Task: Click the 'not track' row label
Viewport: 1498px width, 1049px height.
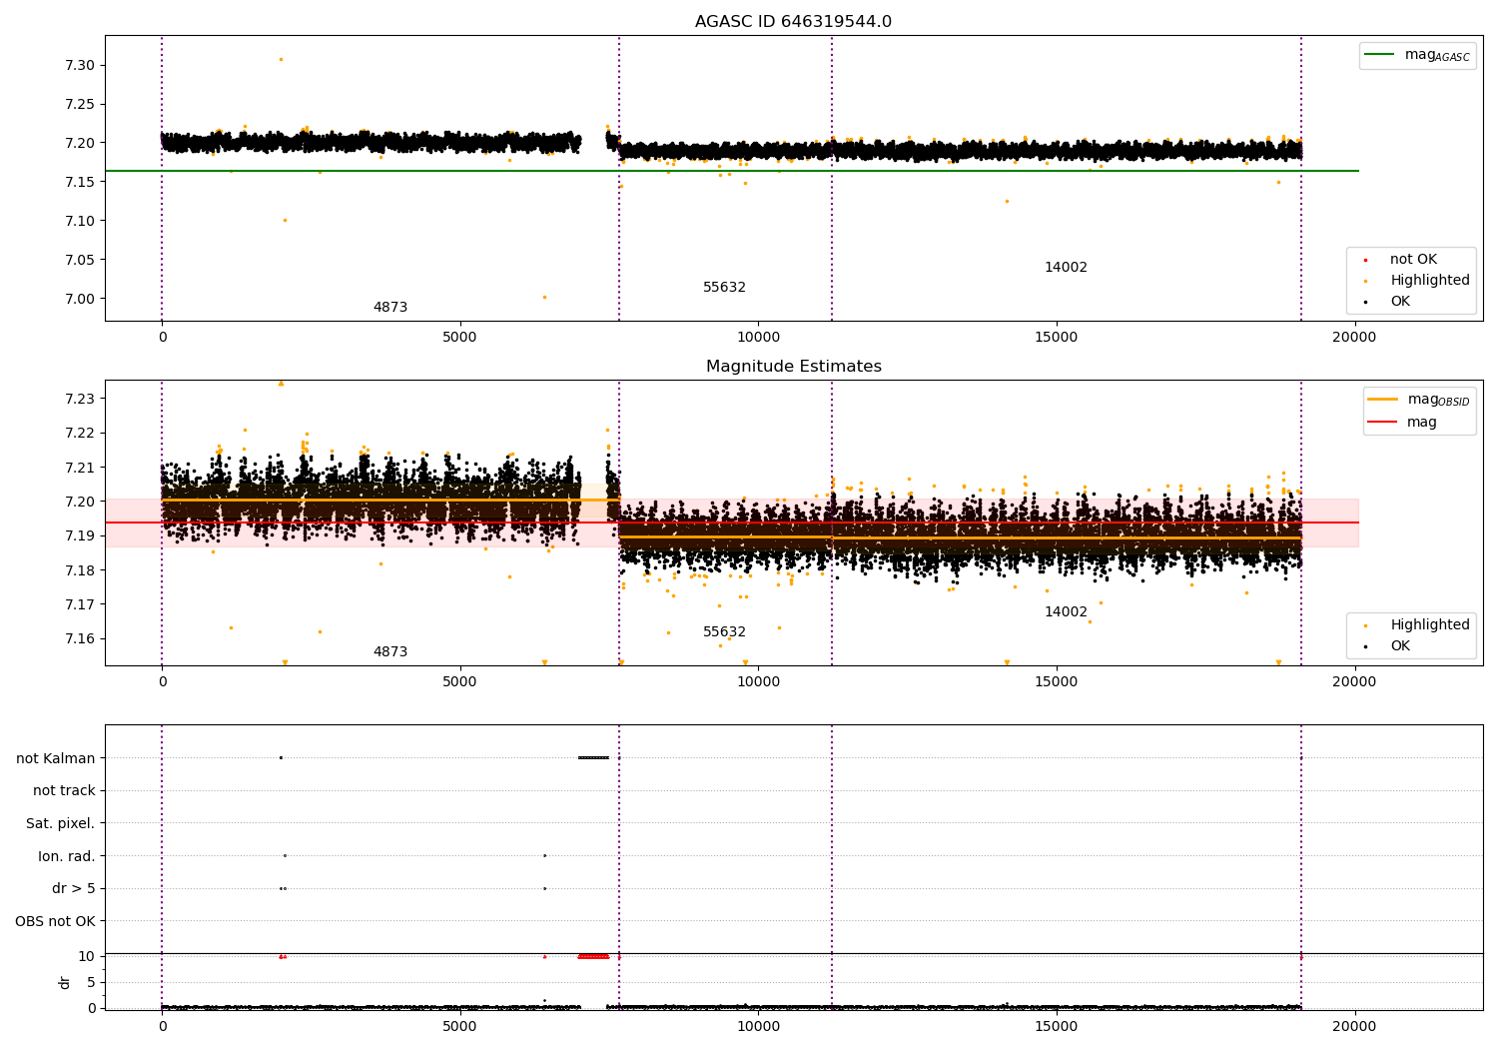Action: coord(64,790)
